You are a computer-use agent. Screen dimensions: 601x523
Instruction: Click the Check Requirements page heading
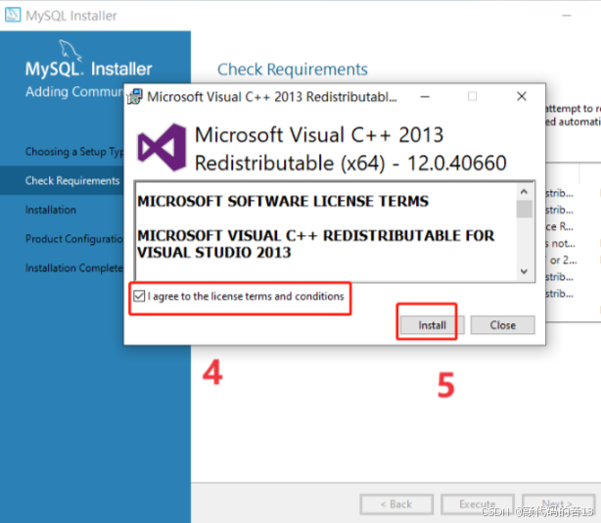tap(293, 70)
